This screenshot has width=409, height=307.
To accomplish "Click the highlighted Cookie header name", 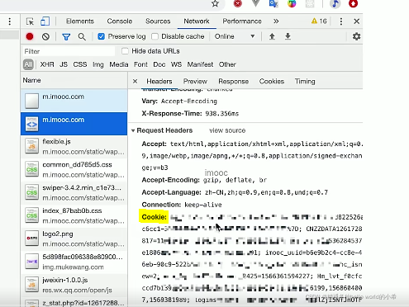I will pyautogui.click(x=154, y=217).
